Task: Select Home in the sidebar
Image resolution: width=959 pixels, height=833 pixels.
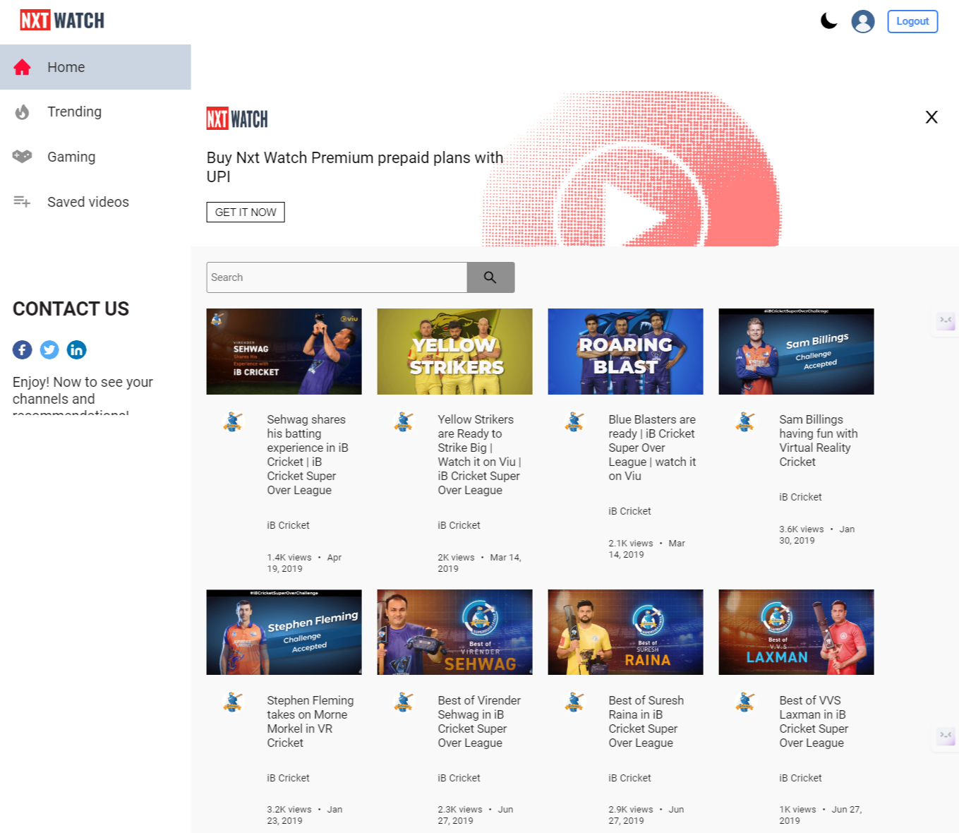Action: click(95, 67)
